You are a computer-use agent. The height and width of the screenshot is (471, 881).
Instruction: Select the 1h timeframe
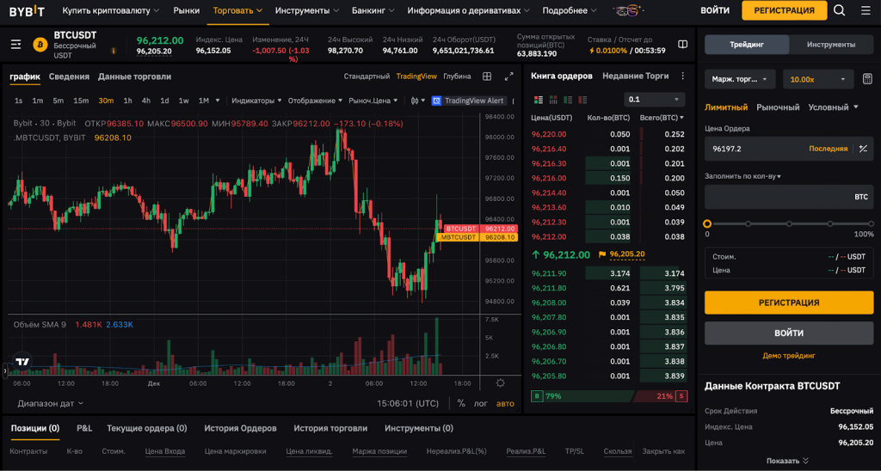pos(127,101)
